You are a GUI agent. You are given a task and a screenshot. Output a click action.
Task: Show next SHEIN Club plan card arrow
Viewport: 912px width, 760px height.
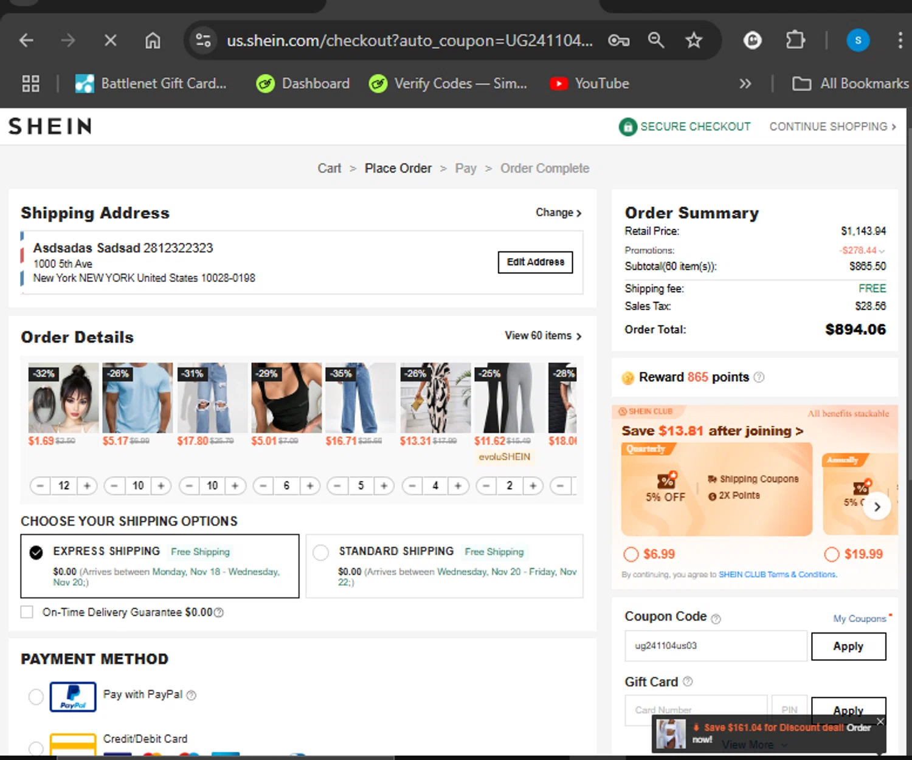[876, 507]
